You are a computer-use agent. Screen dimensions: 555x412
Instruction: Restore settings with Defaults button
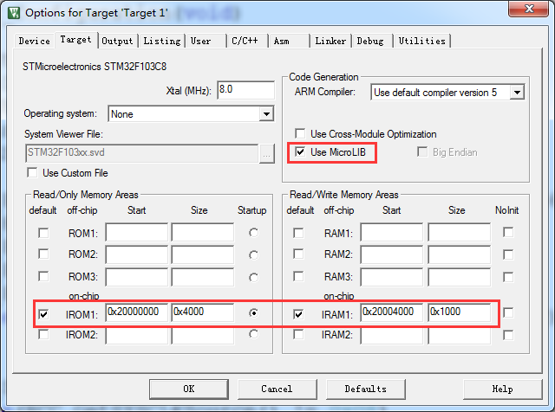coord(366,389)
